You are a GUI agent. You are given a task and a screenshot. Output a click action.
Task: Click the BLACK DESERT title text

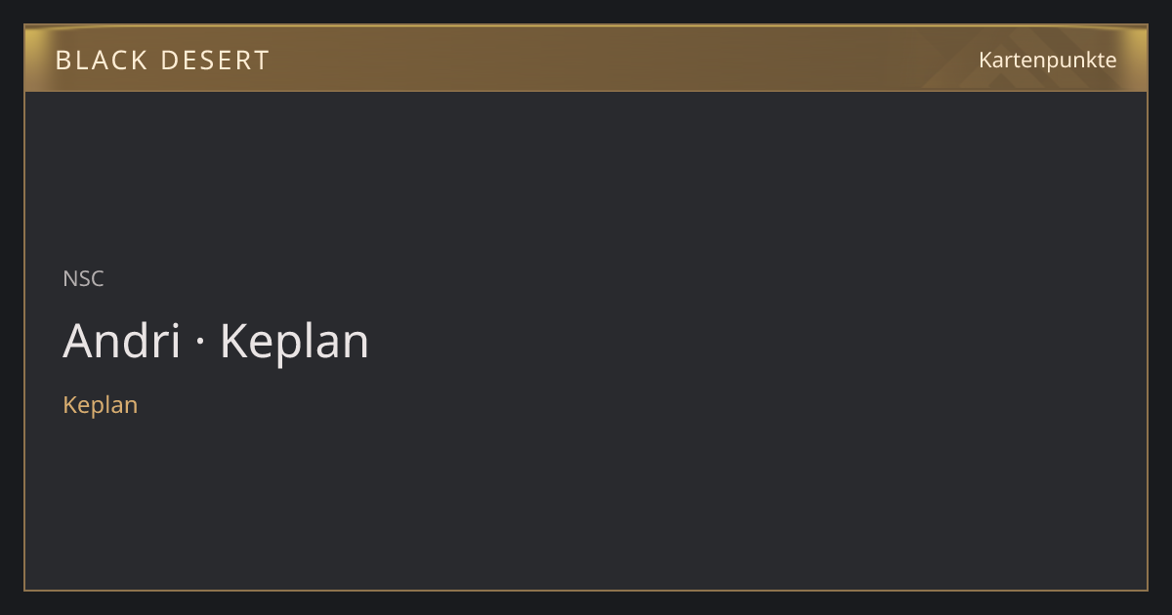(x=162, y=61)
